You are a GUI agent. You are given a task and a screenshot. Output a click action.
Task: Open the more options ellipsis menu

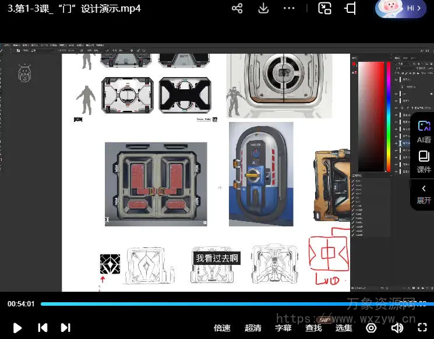point(289,8)
